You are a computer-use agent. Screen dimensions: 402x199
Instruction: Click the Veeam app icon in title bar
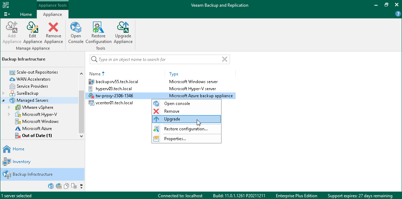(6, 5)
